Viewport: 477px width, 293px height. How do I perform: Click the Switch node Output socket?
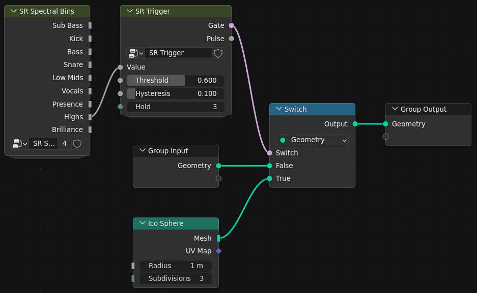pos(355,124)
